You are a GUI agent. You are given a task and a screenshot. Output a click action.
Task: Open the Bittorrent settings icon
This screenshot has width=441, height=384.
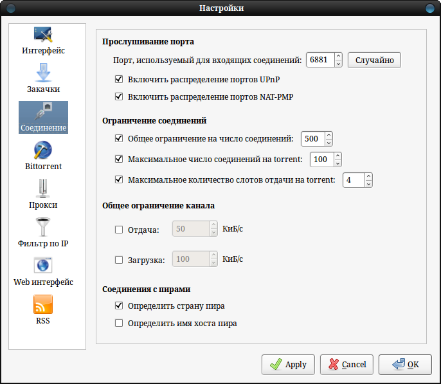pos(43,150)
